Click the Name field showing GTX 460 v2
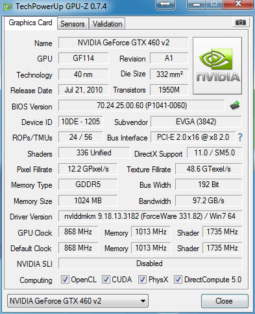Screen dimensions: 255x314 click(123, 43)
